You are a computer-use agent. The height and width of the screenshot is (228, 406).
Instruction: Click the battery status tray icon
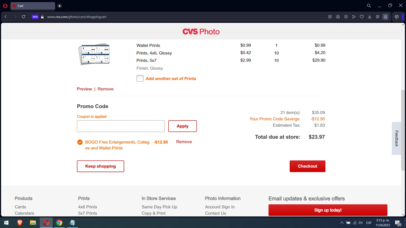[348, 223]
